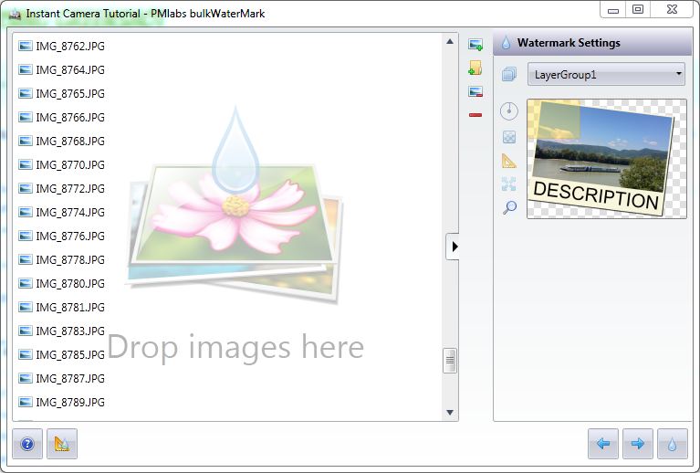Expand the side panel with the arrow tab
Viewport: 700px width, 473px height.
(453, 247)
